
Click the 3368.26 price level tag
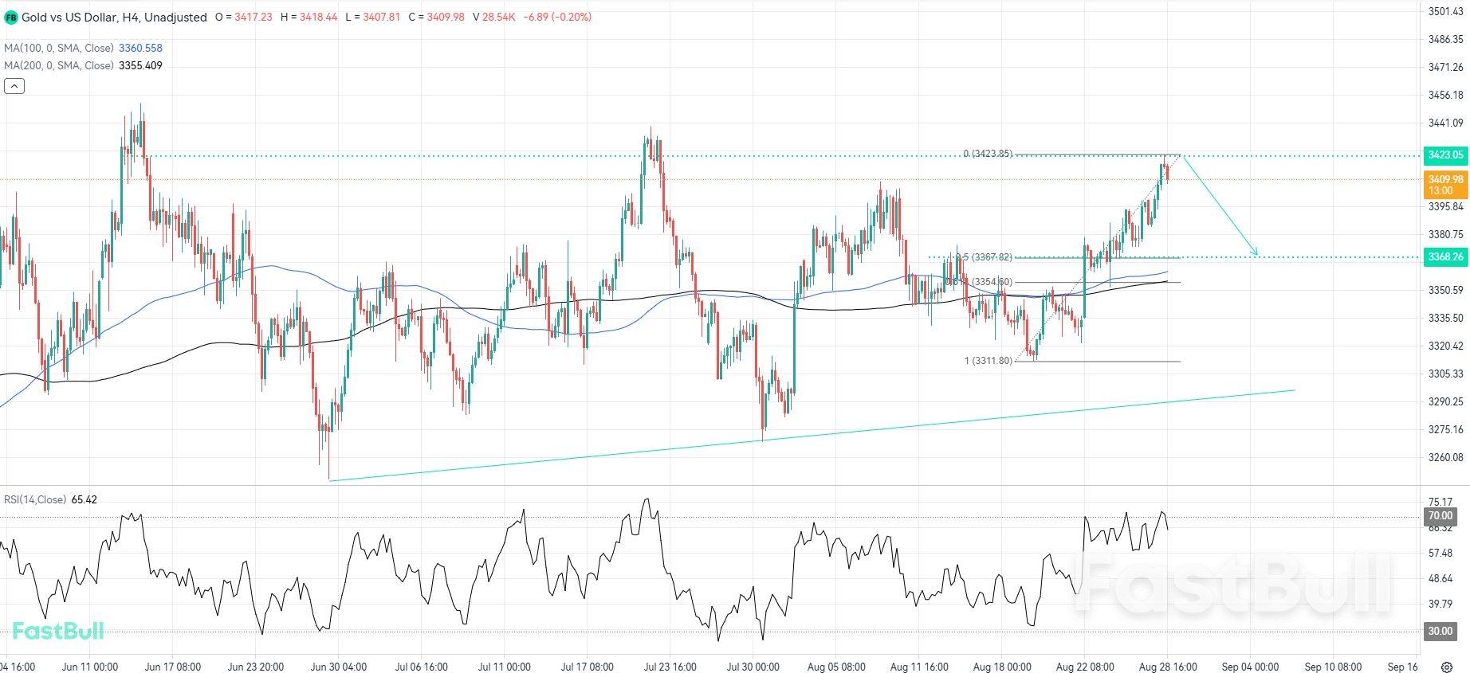coord(1445,257)
